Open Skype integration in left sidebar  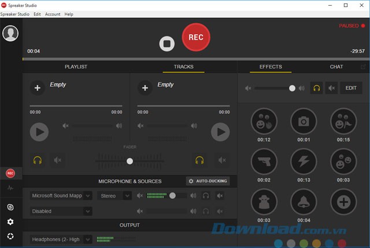pos(10,207)
